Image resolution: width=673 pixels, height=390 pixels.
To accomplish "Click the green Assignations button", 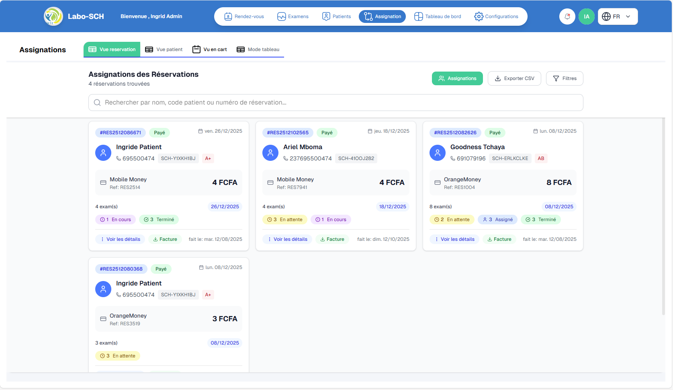I will pos(457,78).
